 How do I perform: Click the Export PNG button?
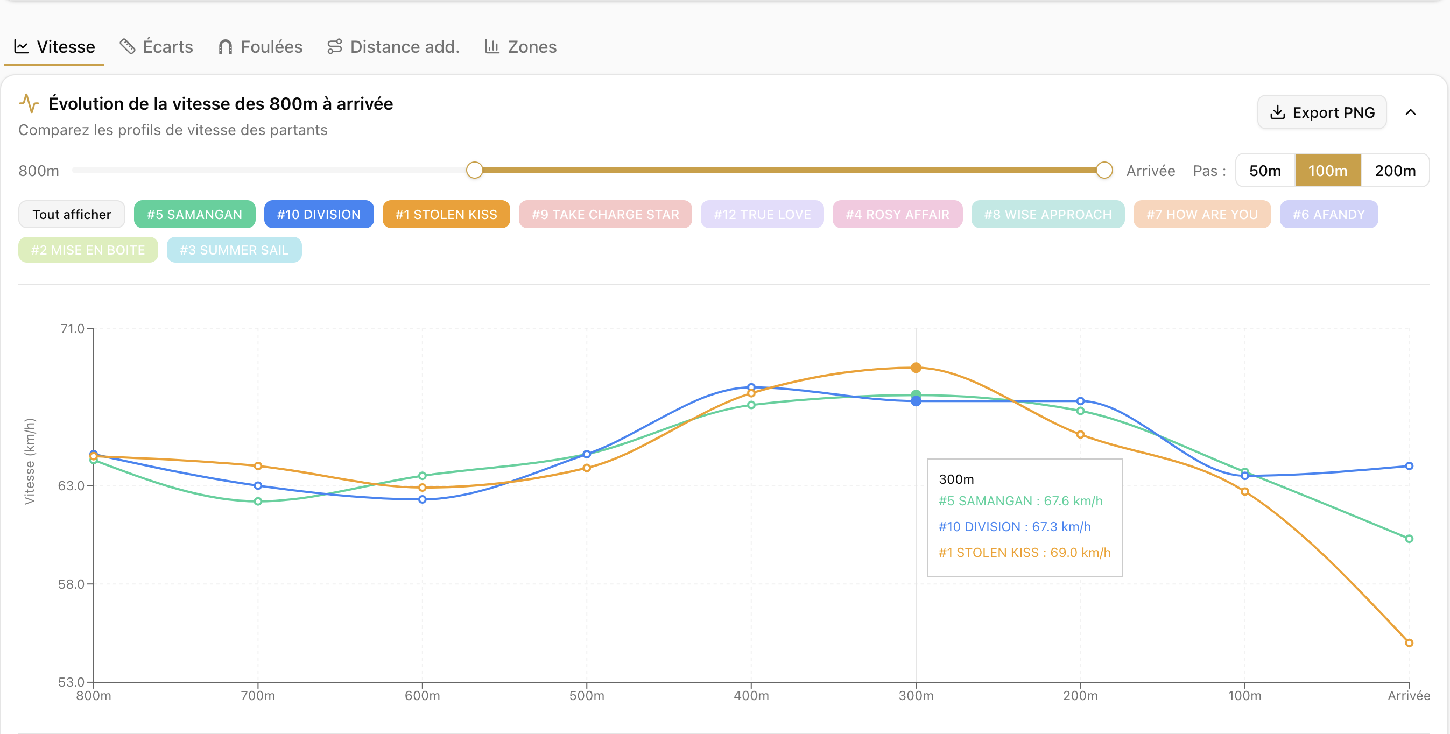[x=1322, y=112]
